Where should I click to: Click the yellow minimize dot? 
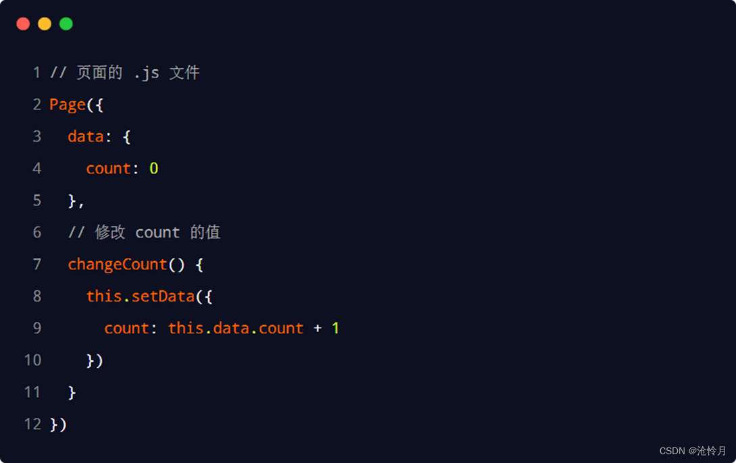45,24
